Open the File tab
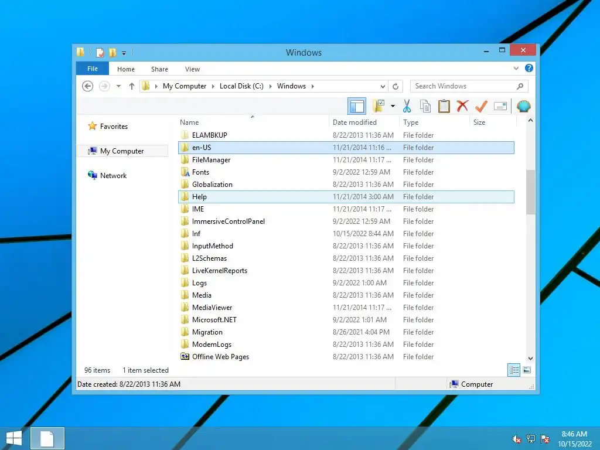This screenshot has height=450, width=600. (x=92, y=69)
